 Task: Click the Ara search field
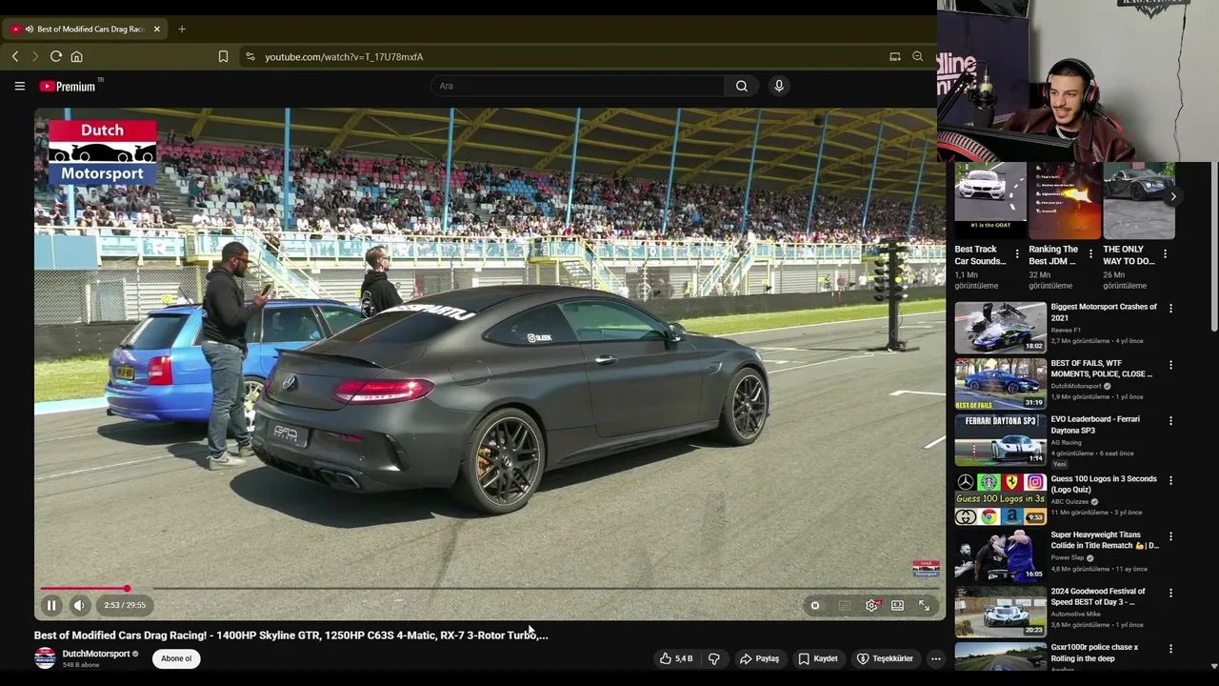tap(577, 86)
